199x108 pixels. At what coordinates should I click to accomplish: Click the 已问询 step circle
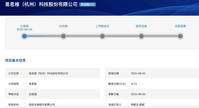click(63, 36)
